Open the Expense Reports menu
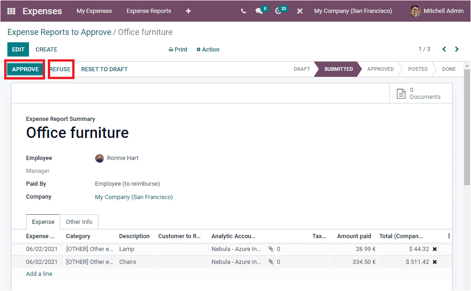The image size is (471, 291). [x=149, y=11]
